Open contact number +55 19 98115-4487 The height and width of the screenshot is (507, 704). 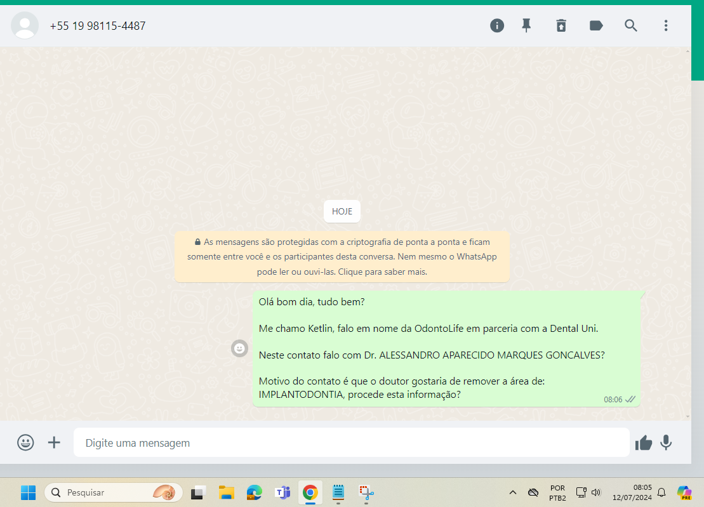pyautogui.click(x=97, y=26)
